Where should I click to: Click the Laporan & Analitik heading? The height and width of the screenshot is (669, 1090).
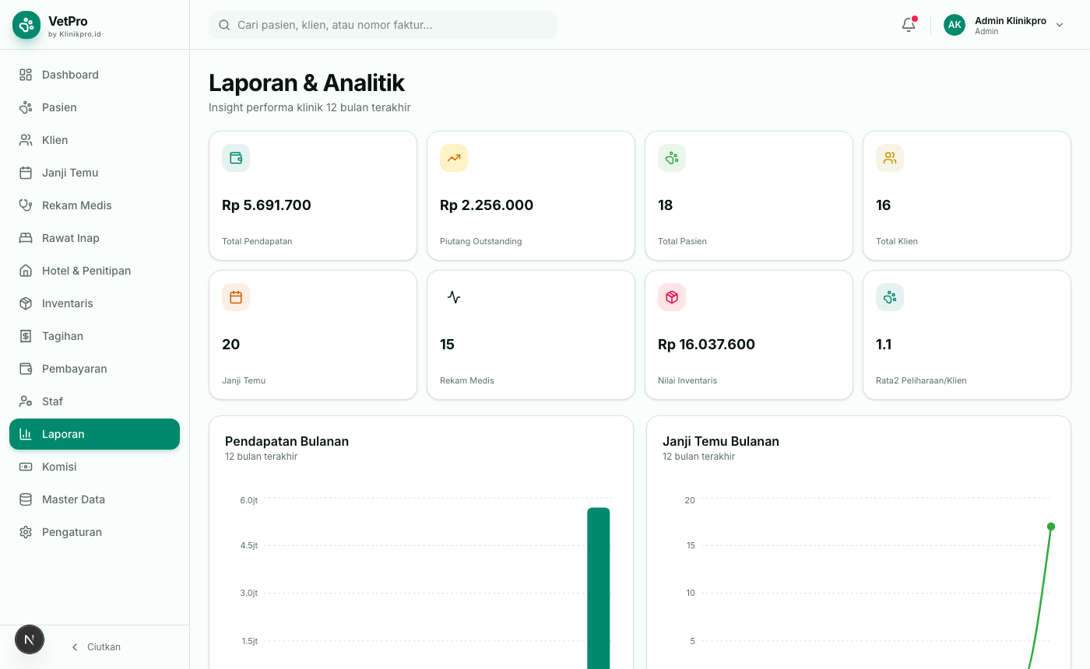tap(307, 82)
